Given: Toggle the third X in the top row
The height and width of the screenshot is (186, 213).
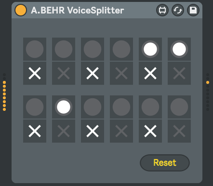Looking at the screenshot, I should click(x=93, y=73).
